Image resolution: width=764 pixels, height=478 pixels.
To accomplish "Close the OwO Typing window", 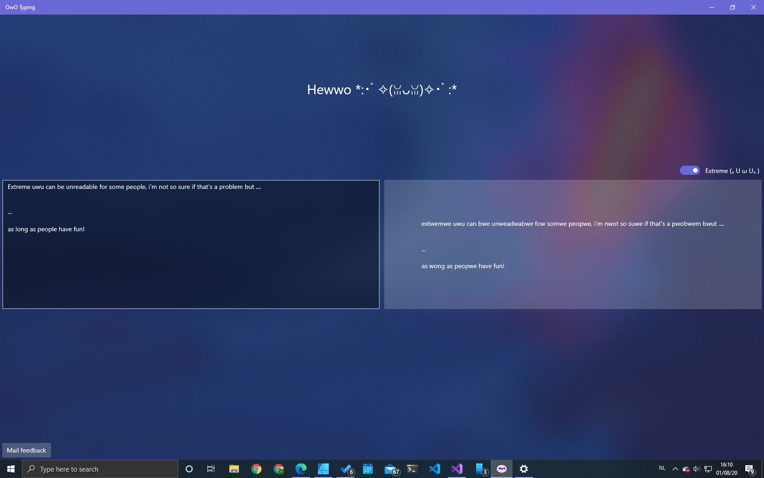I will [754, 7].
